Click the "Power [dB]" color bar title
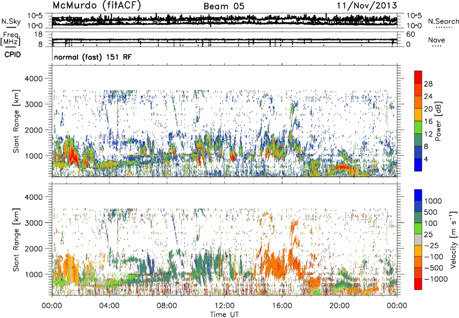The width and height of the screenshot is (459, 318). point(438,121)
